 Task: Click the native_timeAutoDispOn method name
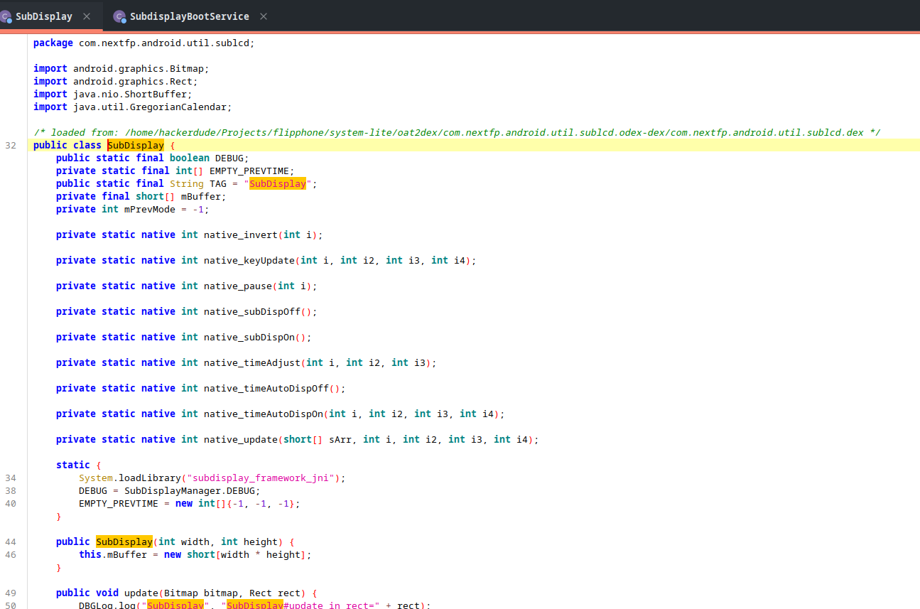click(264, 414)
